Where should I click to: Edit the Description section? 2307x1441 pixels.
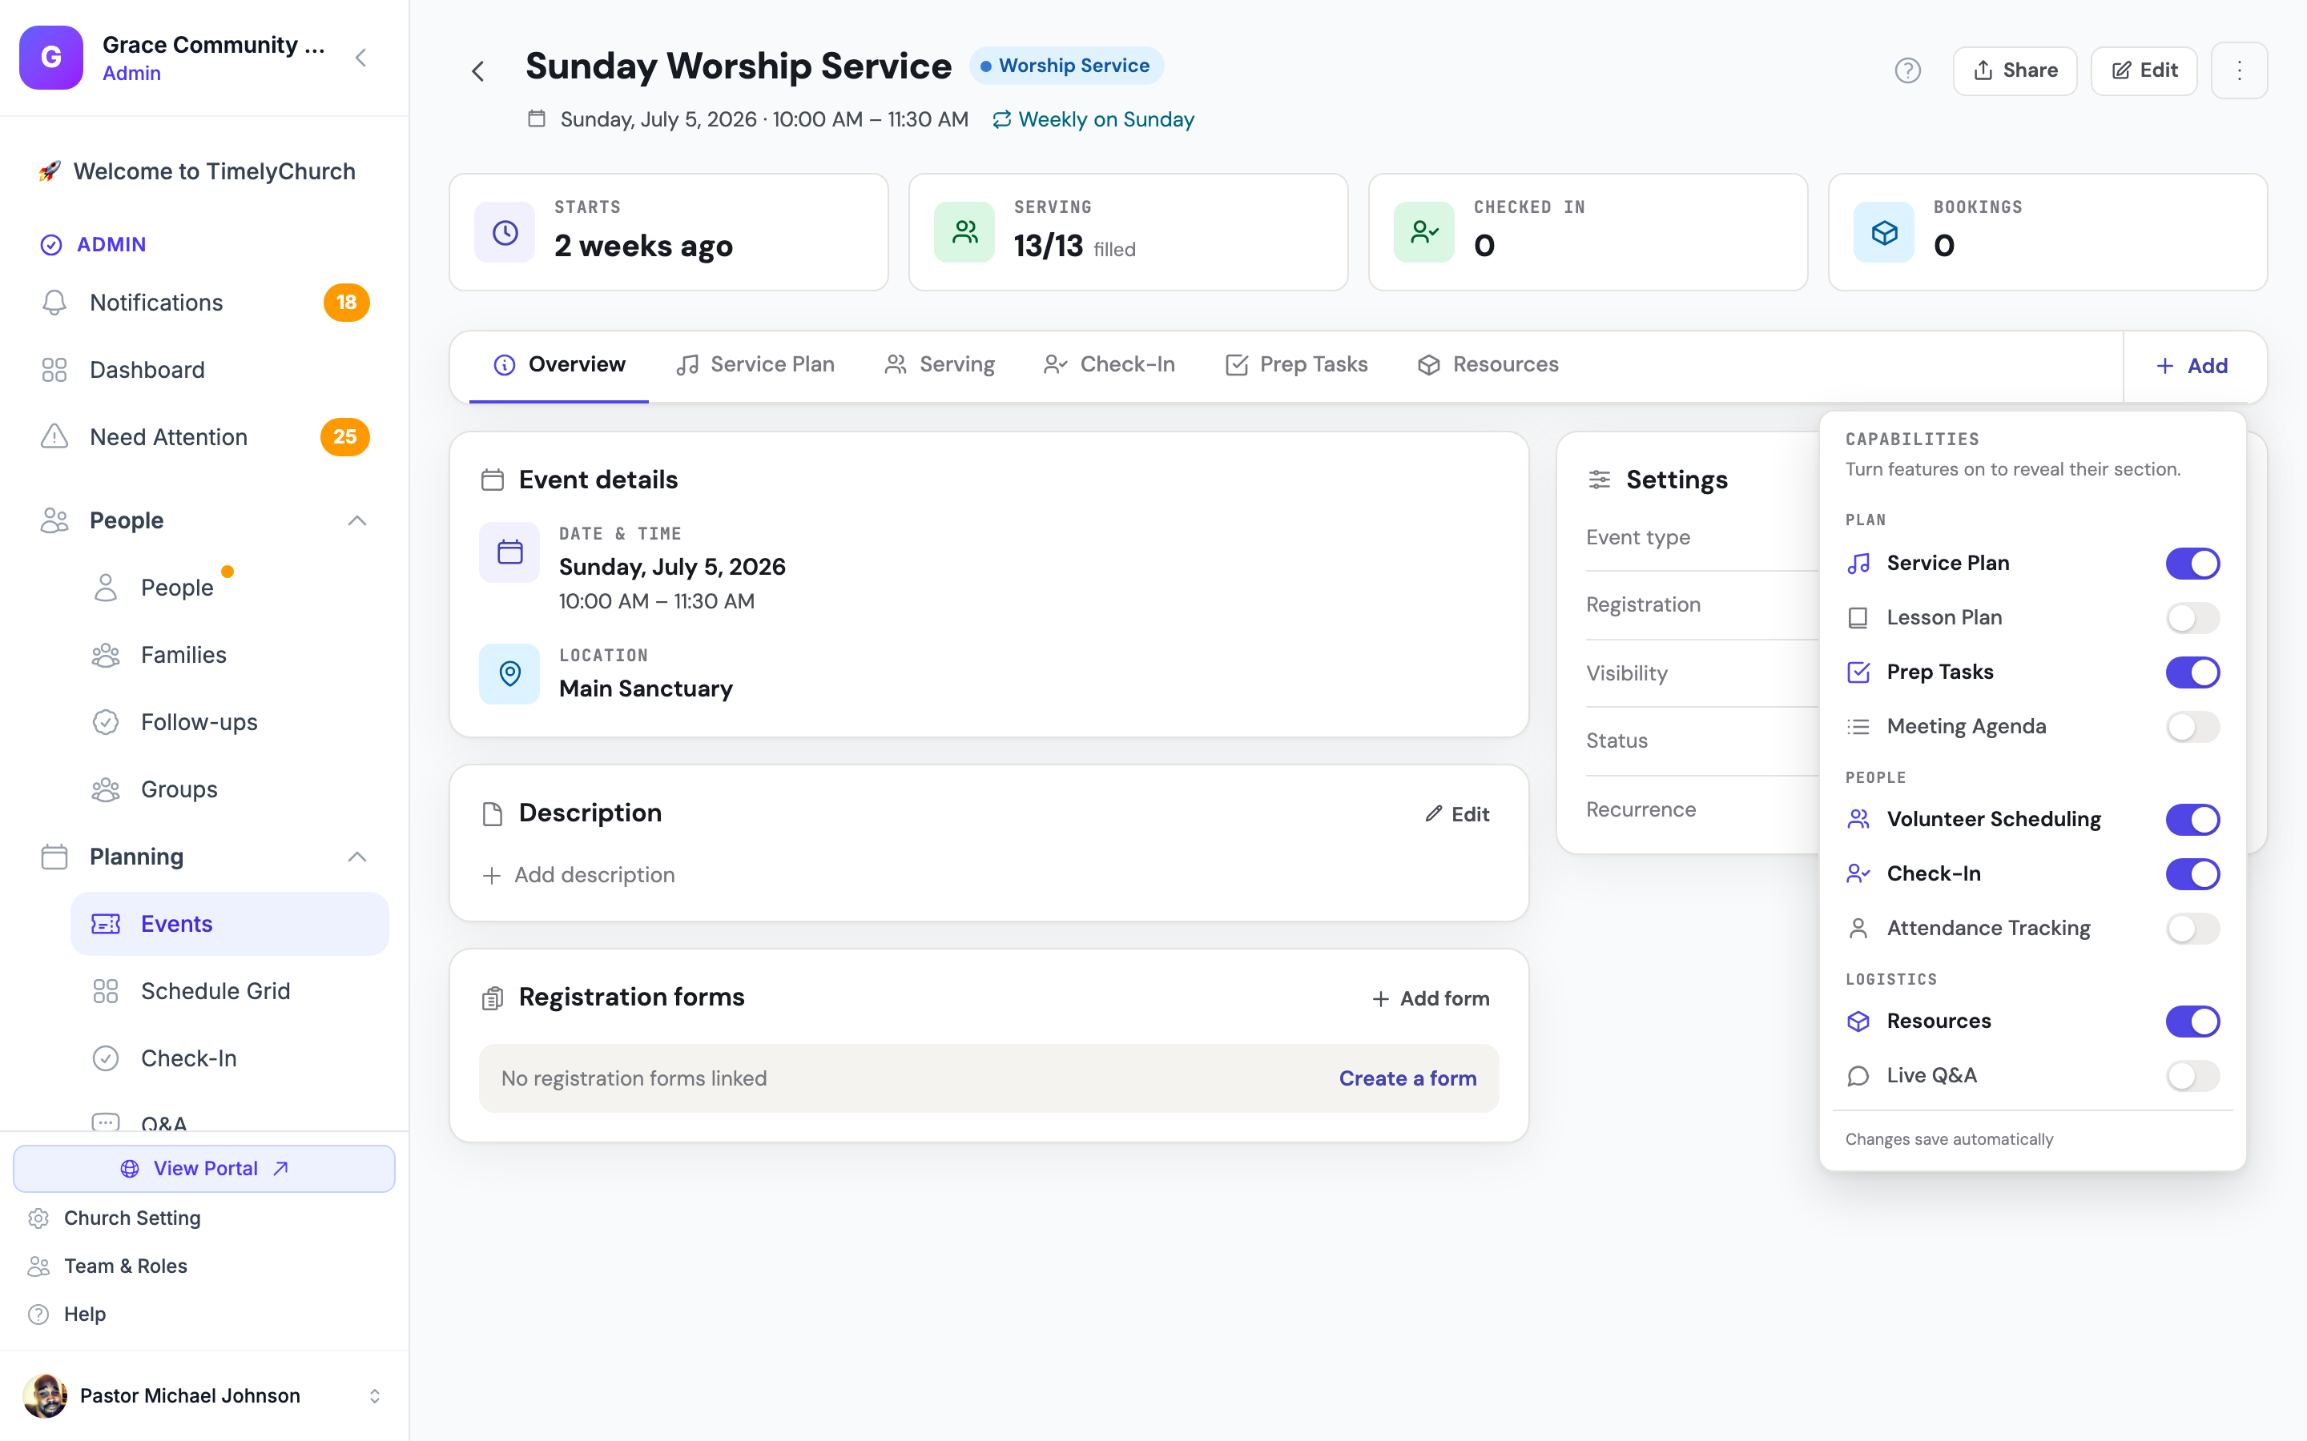(x=1456, y=814)
